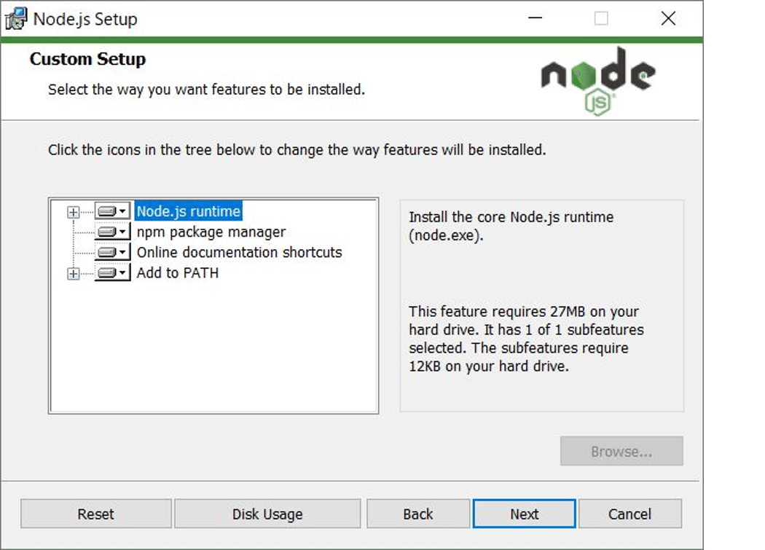
Task: Select Online documentation shortcuts feature
Action: point(239,252)
